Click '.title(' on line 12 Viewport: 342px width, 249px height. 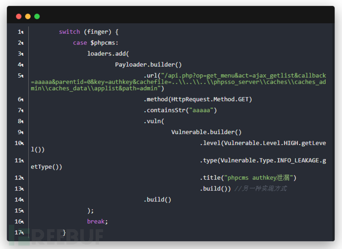(212, 178)
